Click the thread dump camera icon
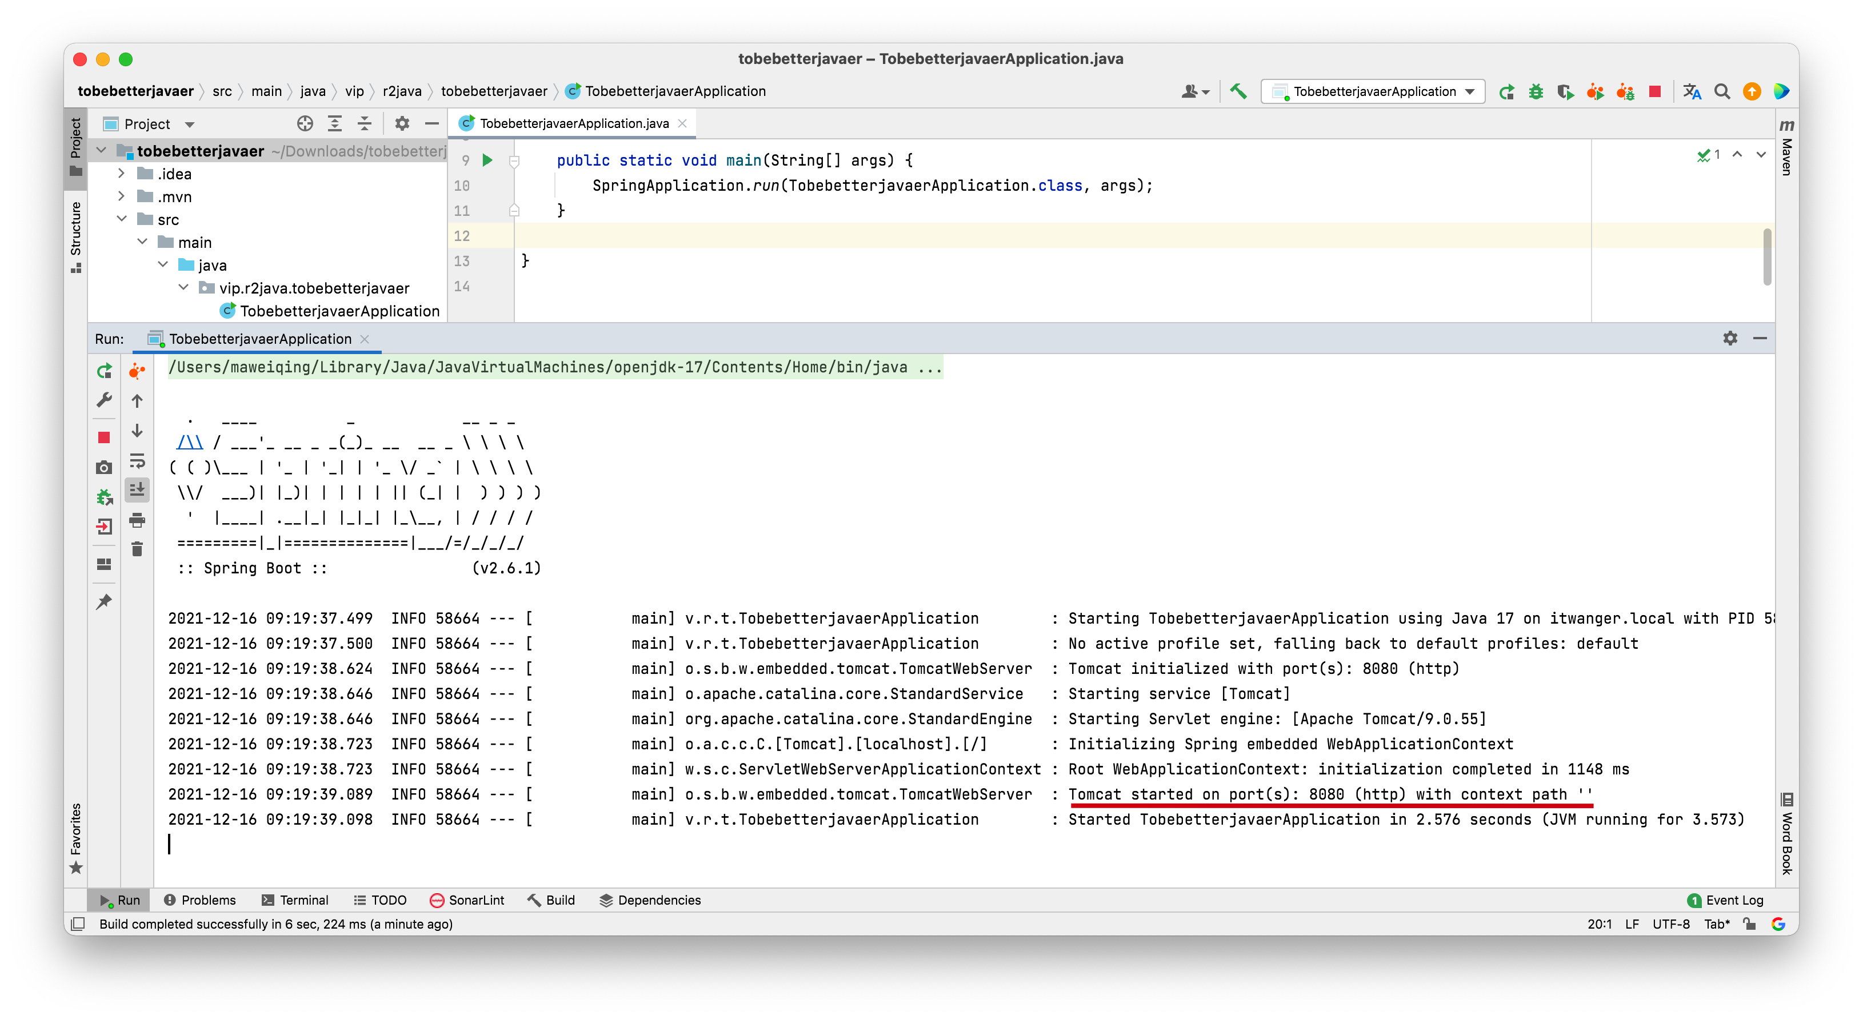1863x1020 pixels. click(x=104, y=468)
